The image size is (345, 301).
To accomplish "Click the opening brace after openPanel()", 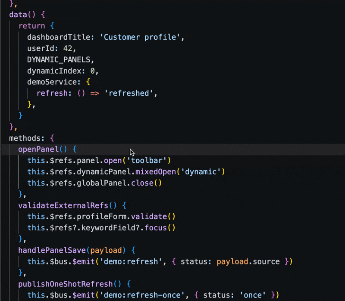I will [x=75, y=149].
